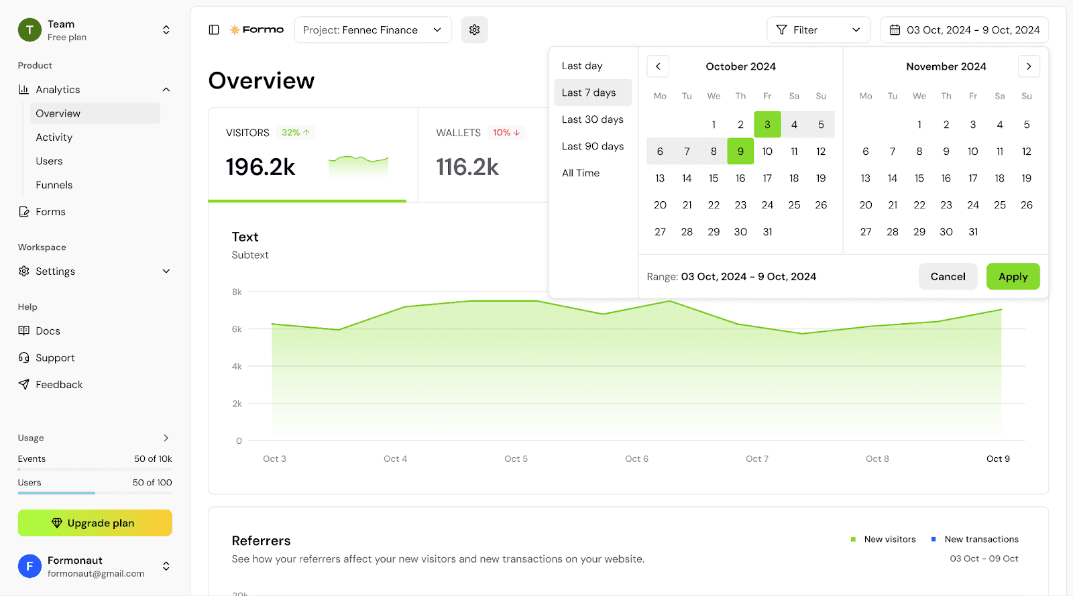Screen dimensions: 1073x596
Task: Pick November 14 in the calendar
Action: point(893,178)
